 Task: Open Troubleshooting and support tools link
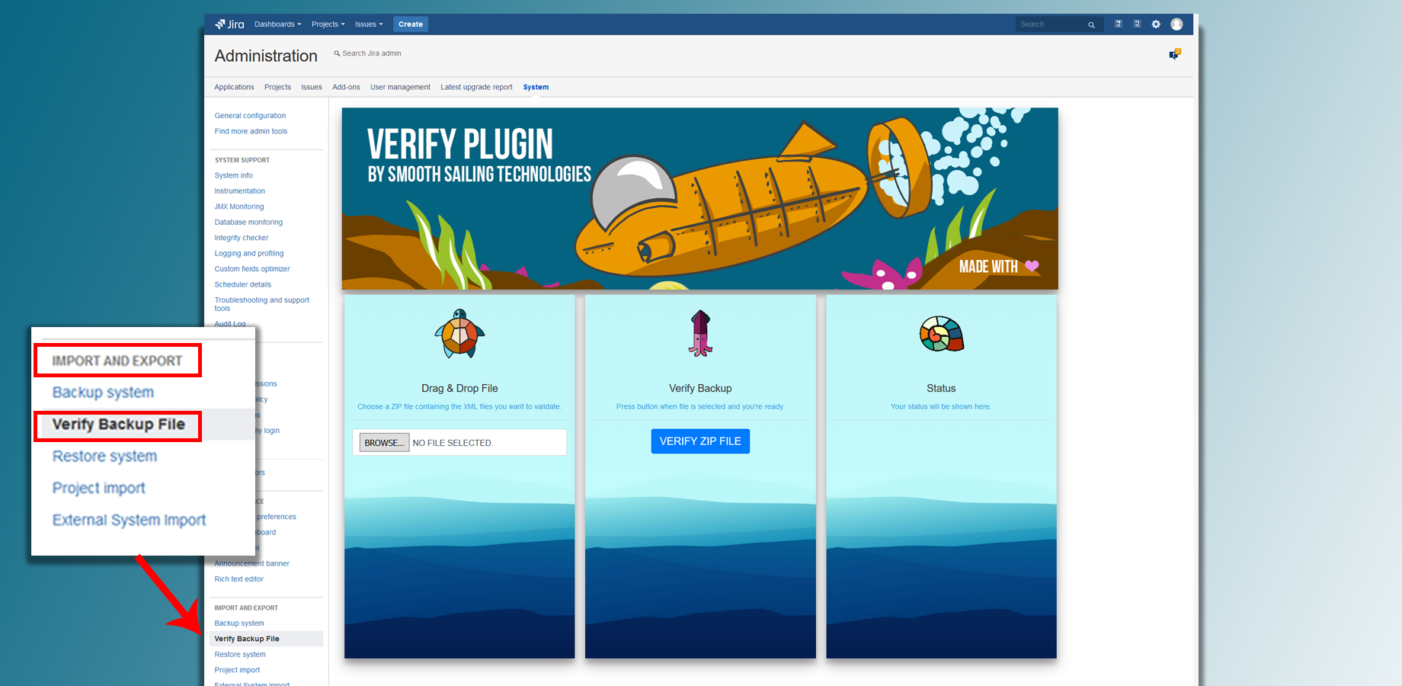pos(261,304)
